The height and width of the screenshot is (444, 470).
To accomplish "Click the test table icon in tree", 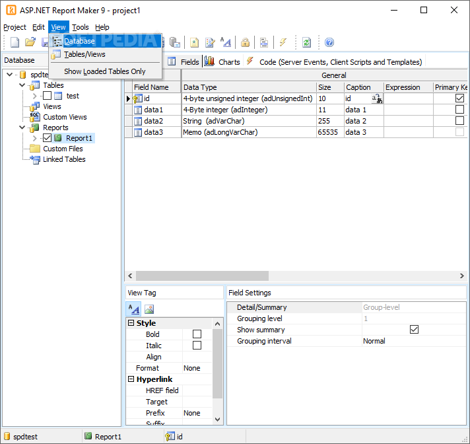I will 58,96.
